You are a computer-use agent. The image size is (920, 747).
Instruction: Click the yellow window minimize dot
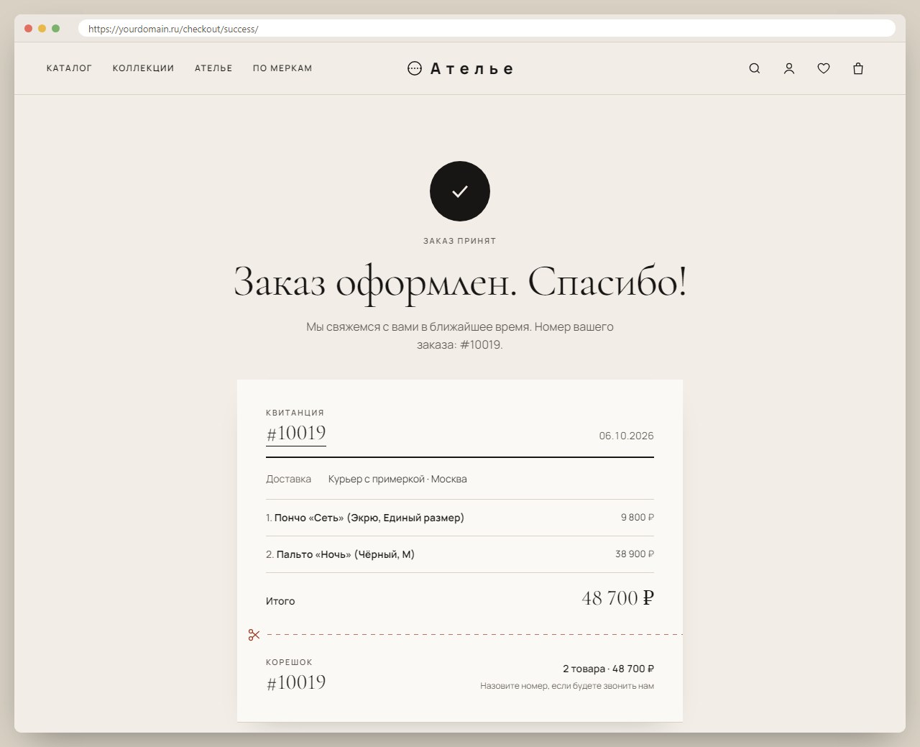[x=42, y=29]
